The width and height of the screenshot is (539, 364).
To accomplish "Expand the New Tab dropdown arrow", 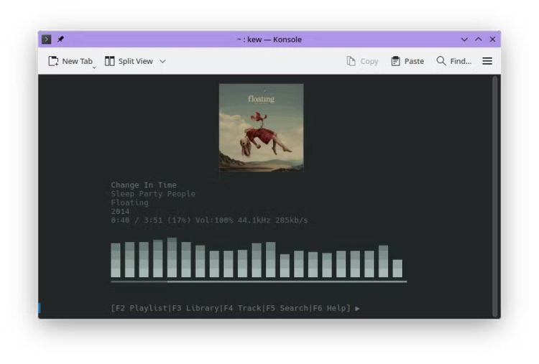I will tap(93, 66).
